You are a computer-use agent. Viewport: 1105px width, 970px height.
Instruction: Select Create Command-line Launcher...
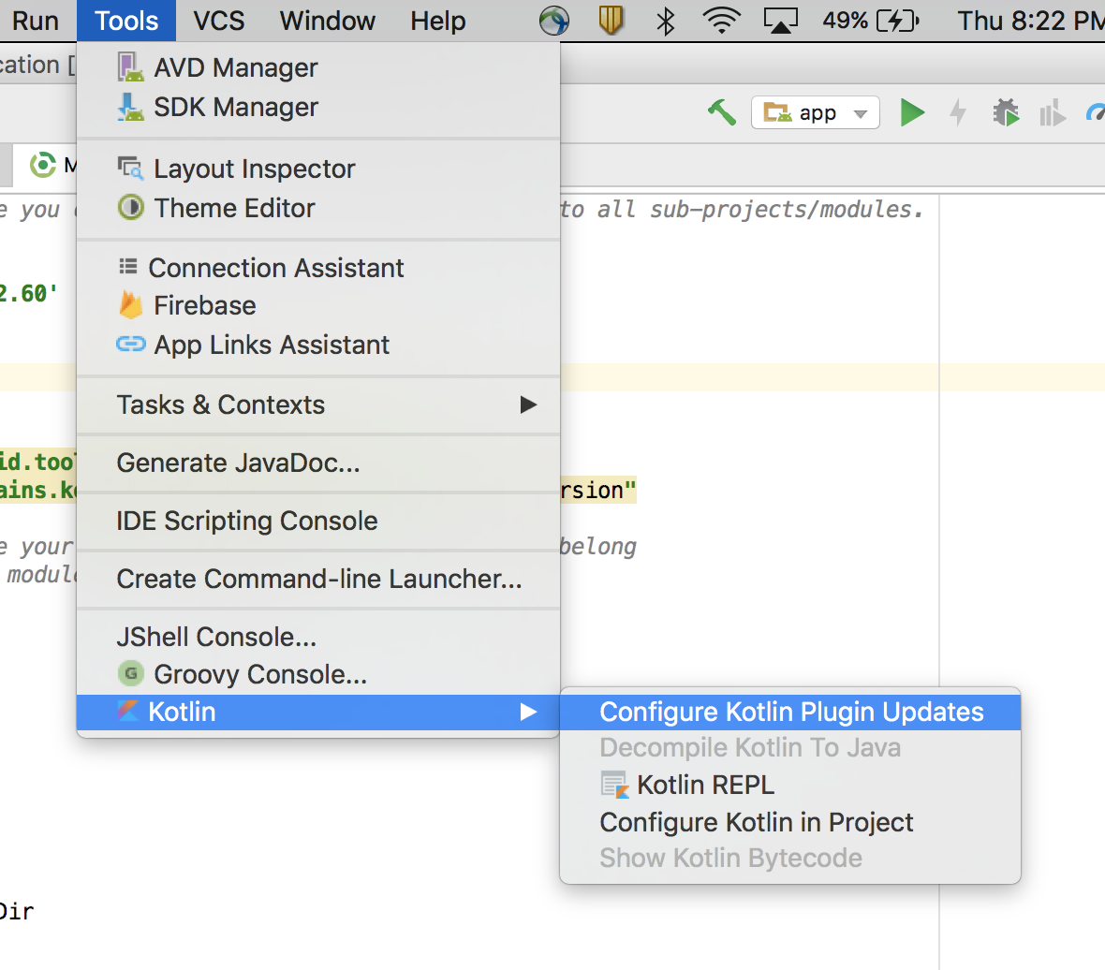pyautogui.click(x=317, y=579)
